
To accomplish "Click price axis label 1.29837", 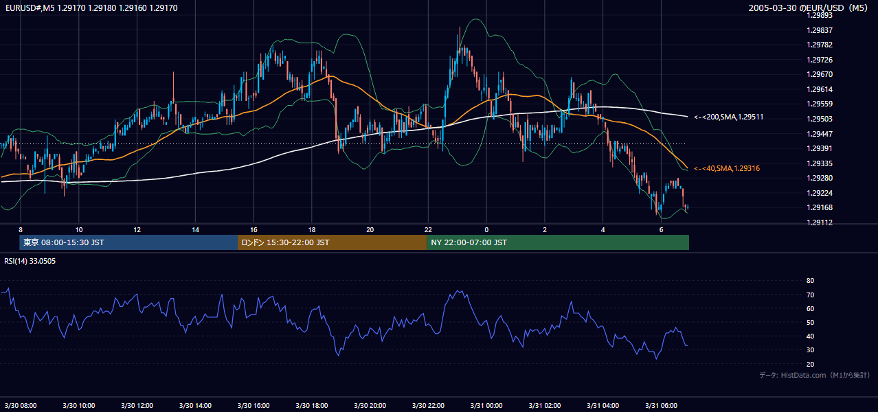I will [820, 30].
